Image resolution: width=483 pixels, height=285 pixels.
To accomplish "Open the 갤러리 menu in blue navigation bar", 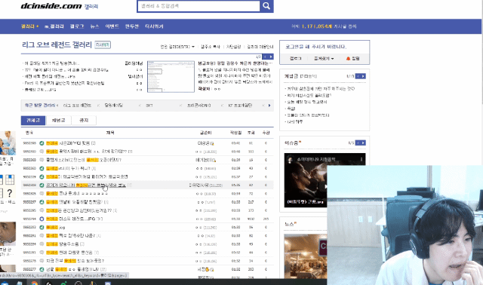I will (x=29, y=26).
